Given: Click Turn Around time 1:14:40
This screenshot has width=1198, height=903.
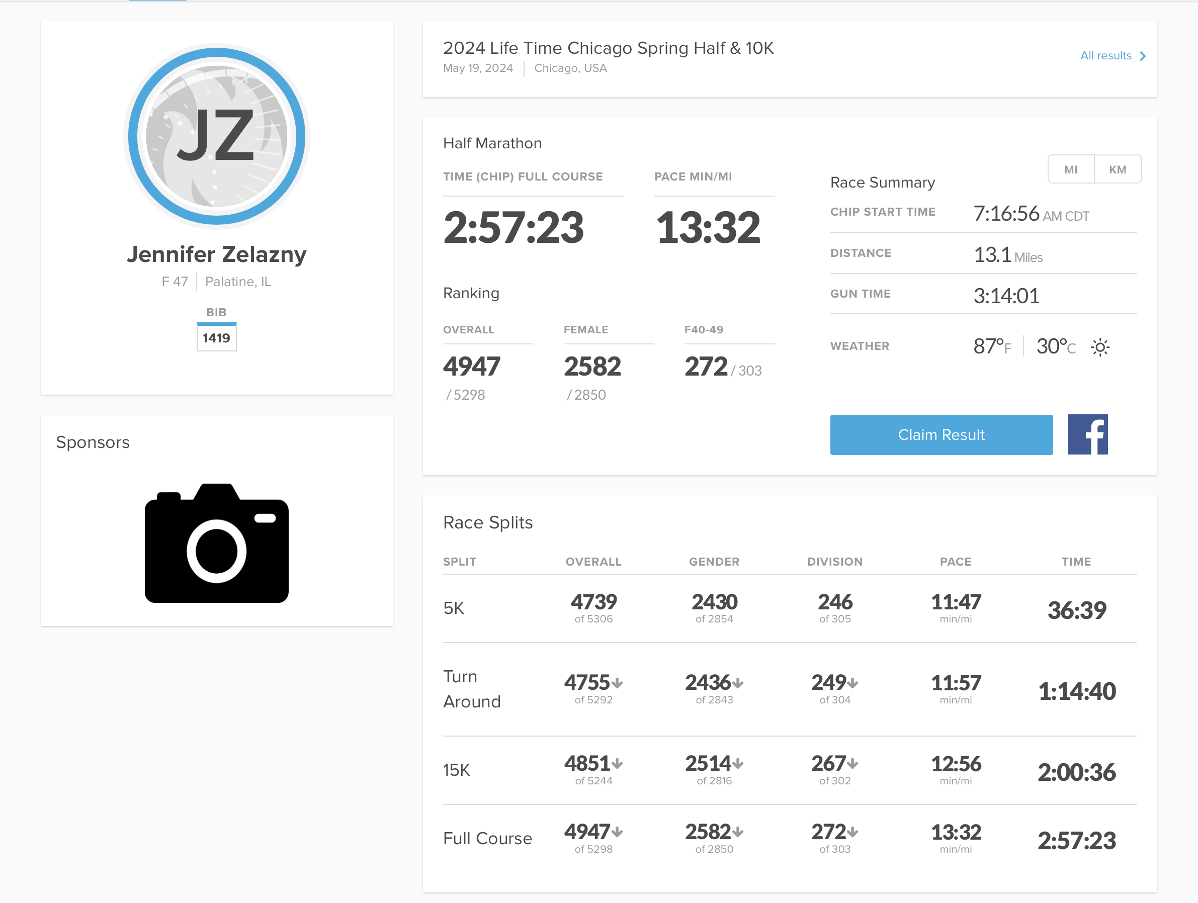Looking at the screenshot, I should pos(1077,691).
